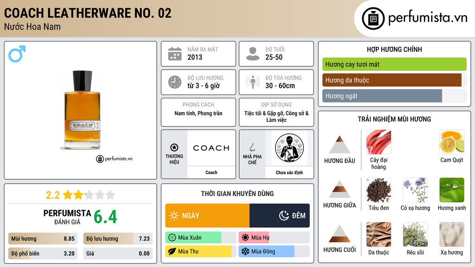This screenshot has height=267, width=475.
Task: Click the Giá 0.00 score bar
Action: [118, 254]
